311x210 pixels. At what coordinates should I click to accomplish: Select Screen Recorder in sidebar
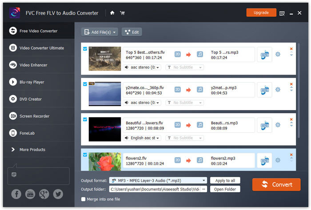(39, 116)
